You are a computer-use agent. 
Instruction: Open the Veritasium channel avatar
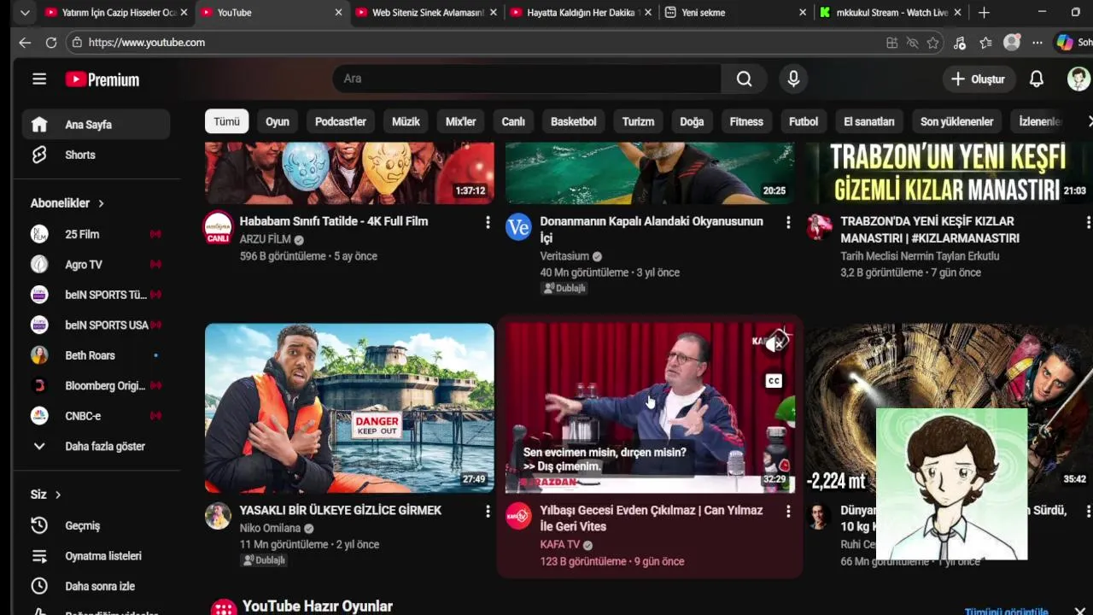pos(518,227)
